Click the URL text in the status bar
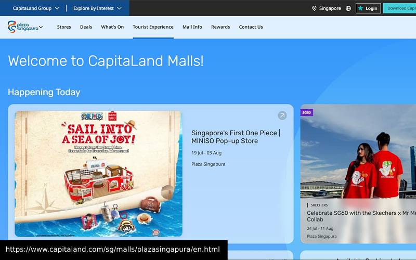The height and width of the screenshot is (260, 416). pyautogui.click(x=112, y=250)
